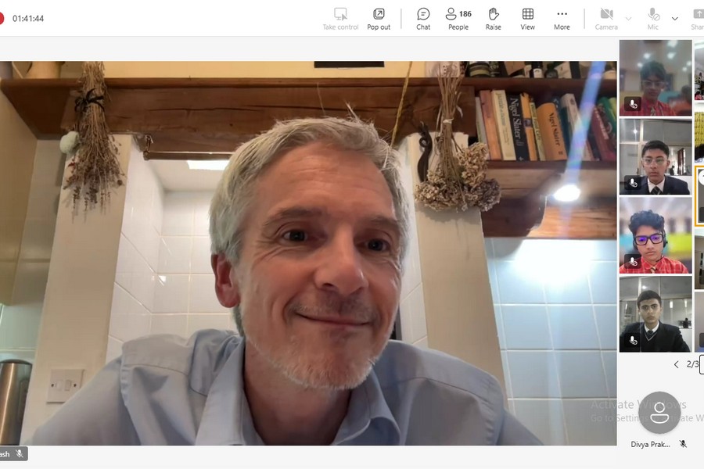This screenshot has height=469, width=704.
Task: Click the meeting timer 01:41:44
Action: (x=28, y=19)
